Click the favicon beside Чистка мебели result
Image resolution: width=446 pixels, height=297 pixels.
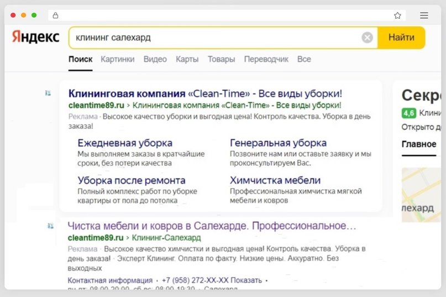tap(50, 226)
